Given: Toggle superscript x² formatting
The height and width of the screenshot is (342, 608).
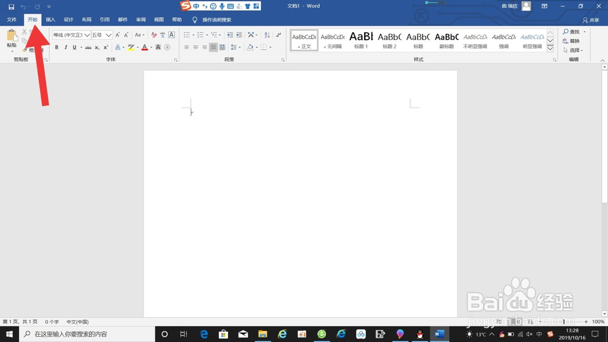Looking at the screenshot, I should (x=106, y=47).
